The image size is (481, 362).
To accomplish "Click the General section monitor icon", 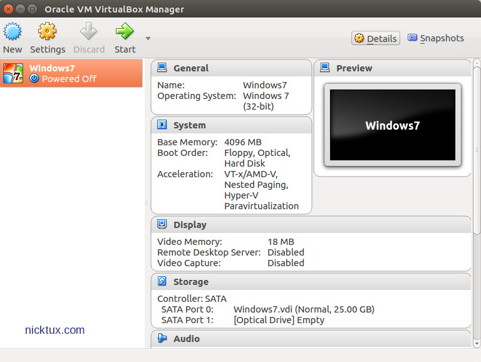I will click(162, 68).
